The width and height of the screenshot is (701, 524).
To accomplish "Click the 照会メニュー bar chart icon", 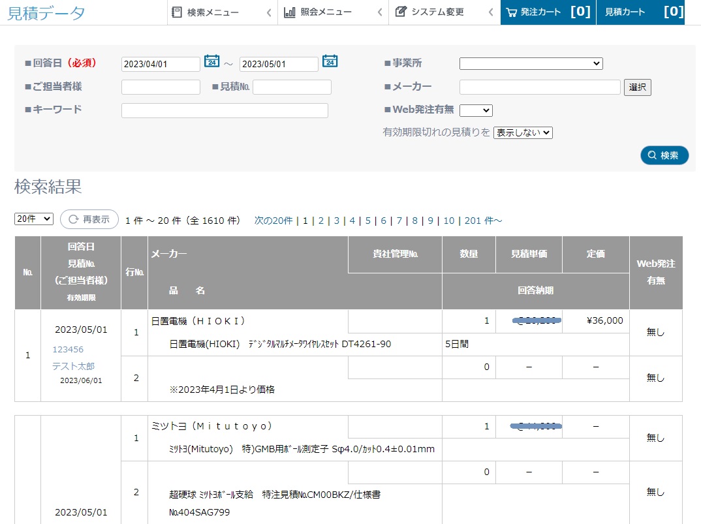I will (x=290, y=12).
